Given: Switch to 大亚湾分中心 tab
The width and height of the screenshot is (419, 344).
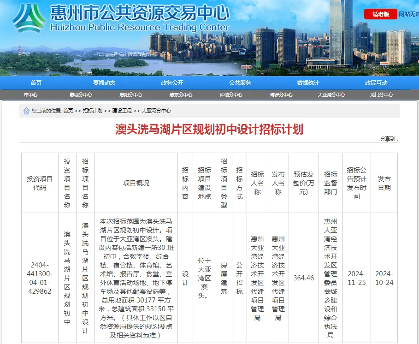Looking at the screenshot, I should tap(331, 95).
